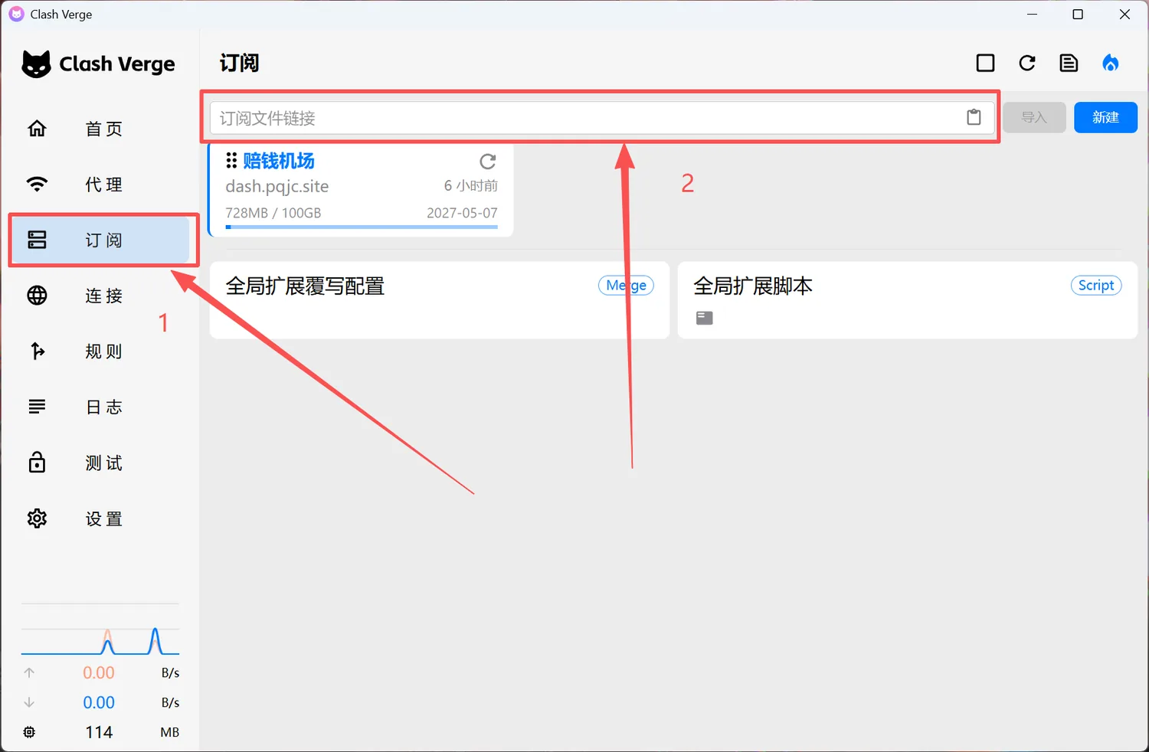Click the 2027-05-07 expiry date

462,213
